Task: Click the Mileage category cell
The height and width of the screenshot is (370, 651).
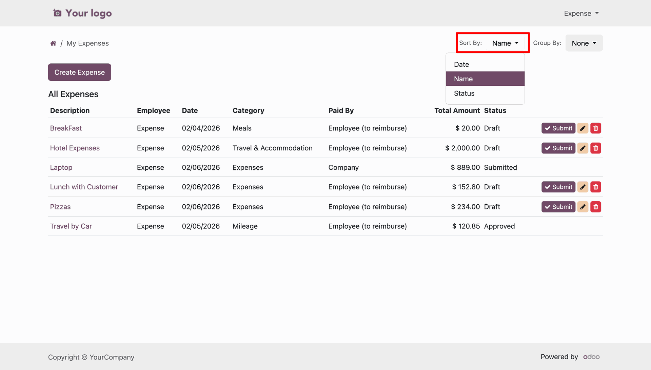Action: [245, 226]
